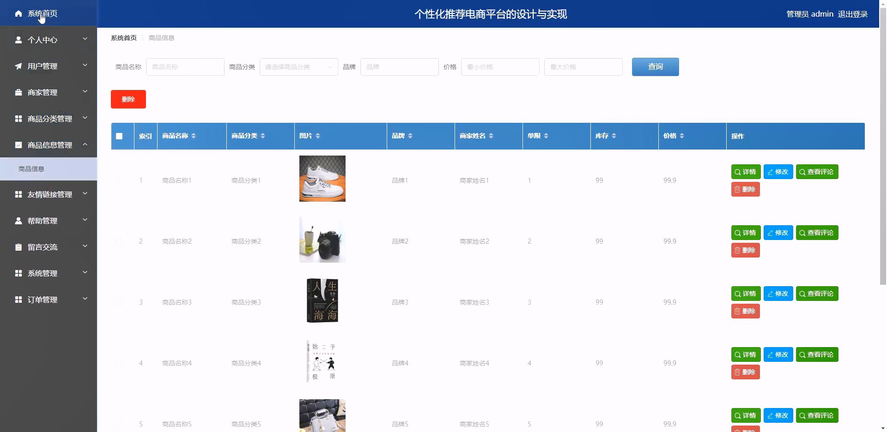Click the blue 查询 button
The image size is (887, 432).
[655, 67]
